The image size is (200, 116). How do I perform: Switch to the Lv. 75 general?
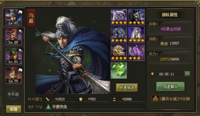[14, 76]
